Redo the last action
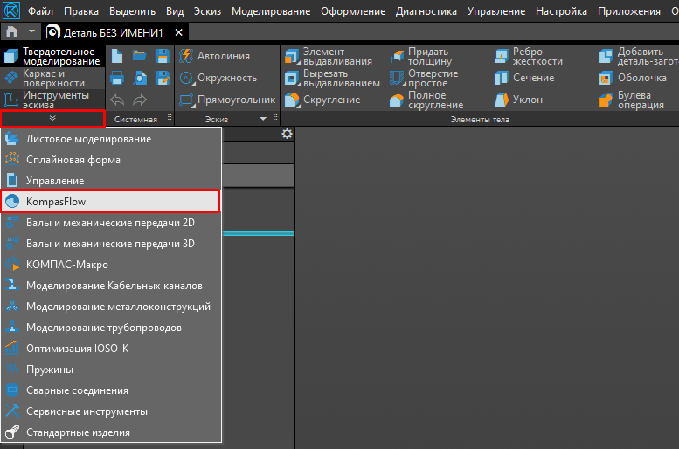Image resolution: width=679 pixels, height=449 pixels. tap(140, 100)
